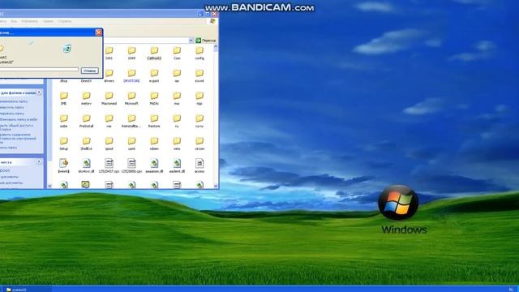Open the 1041 folder
Viewport: 519px width, 292px height.
[x=109, y=53]
